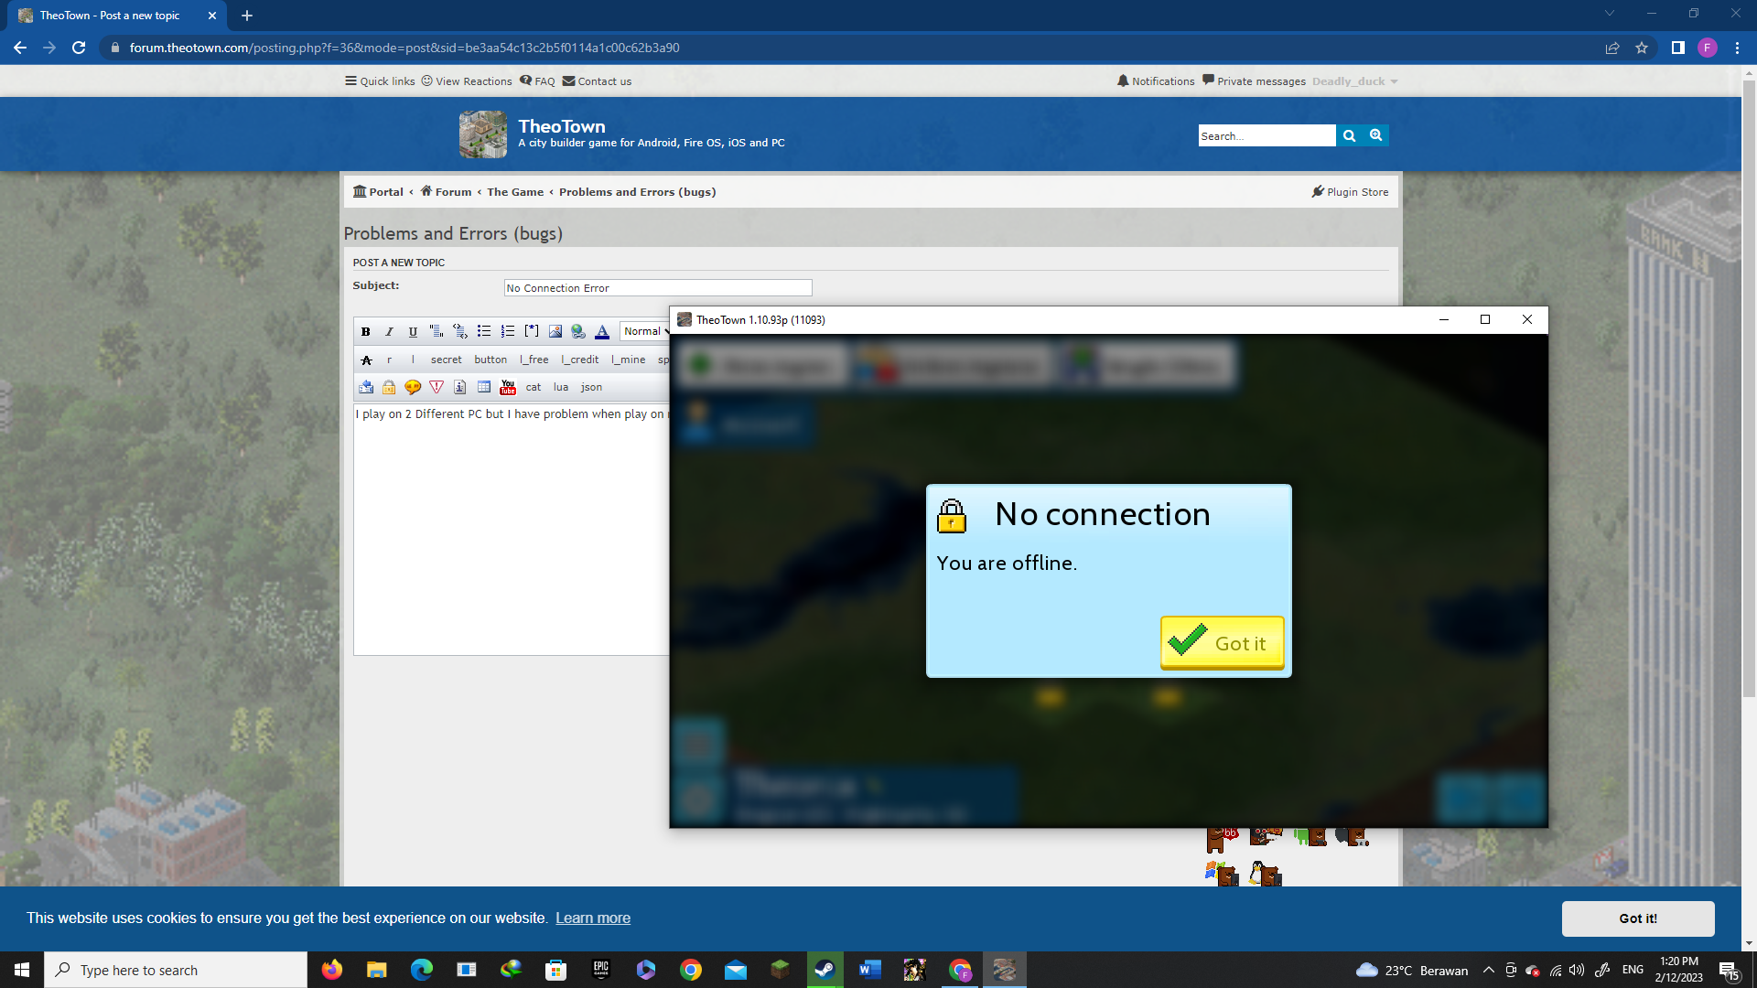
Task: Open View Reactions page
Action: click(467, 81)
